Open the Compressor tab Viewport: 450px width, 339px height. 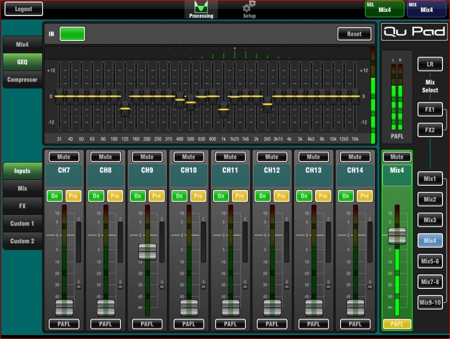[x=22, y=80]
